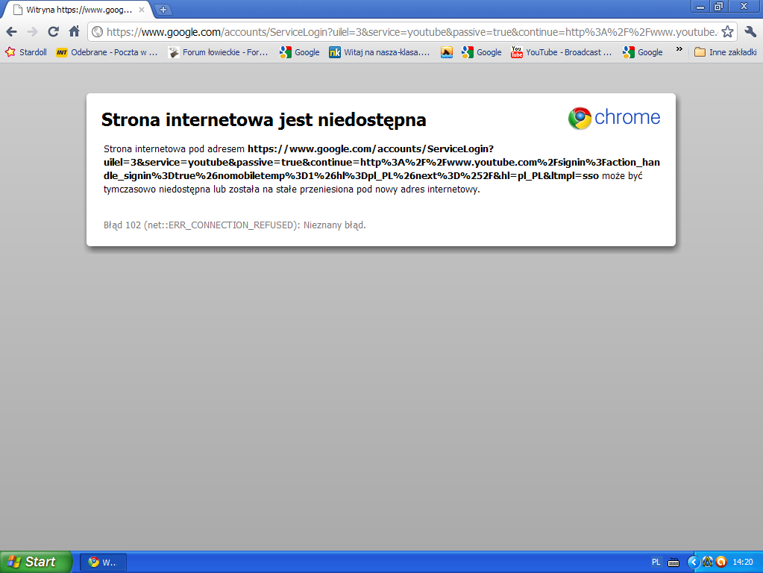Image resolution: width=763 pixels, height=573 pixels.
Task: Click the 14:20 taskbar clock
Action: click(x=743, y=563)
